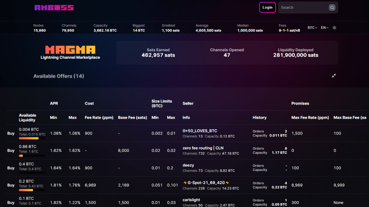Click the Capacity 3,682.16 BTC statistic

coord(105,28)
